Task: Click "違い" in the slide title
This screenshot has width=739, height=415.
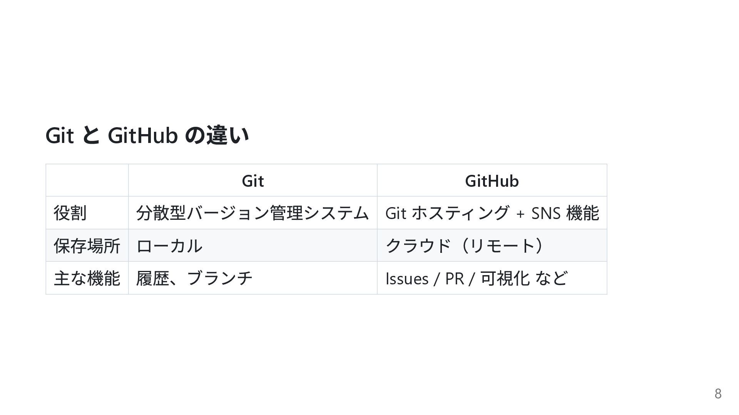Action: coord(228,135)
